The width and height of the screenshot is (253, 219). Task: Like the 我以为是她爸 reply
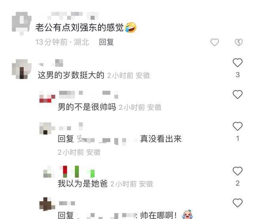pyautogui.click(x=238, y=171)
